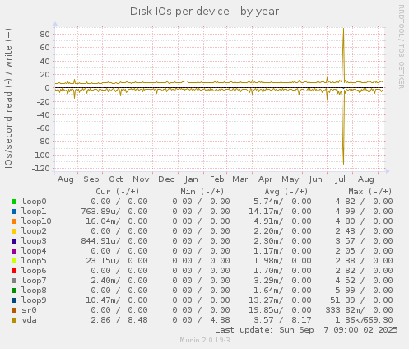
Task: Click the y-axis title 'IOs/second read (-) / write (+)'
Action: tap(8, 98)
